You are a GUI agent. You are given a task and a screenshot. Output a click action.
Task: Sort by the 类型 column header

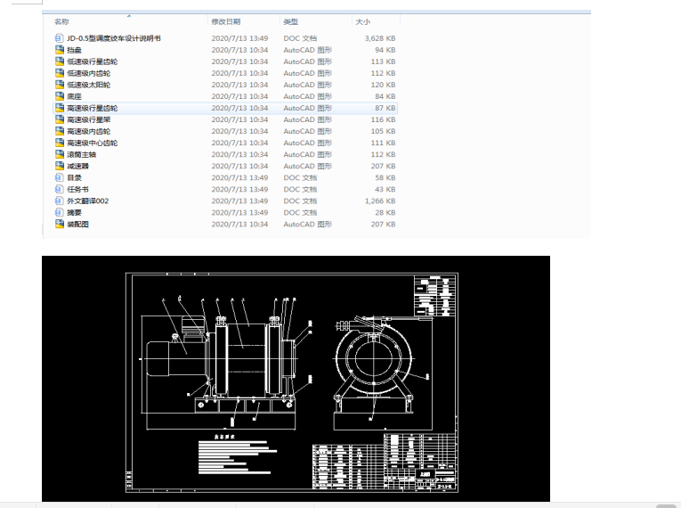click(x=290, y=21)
